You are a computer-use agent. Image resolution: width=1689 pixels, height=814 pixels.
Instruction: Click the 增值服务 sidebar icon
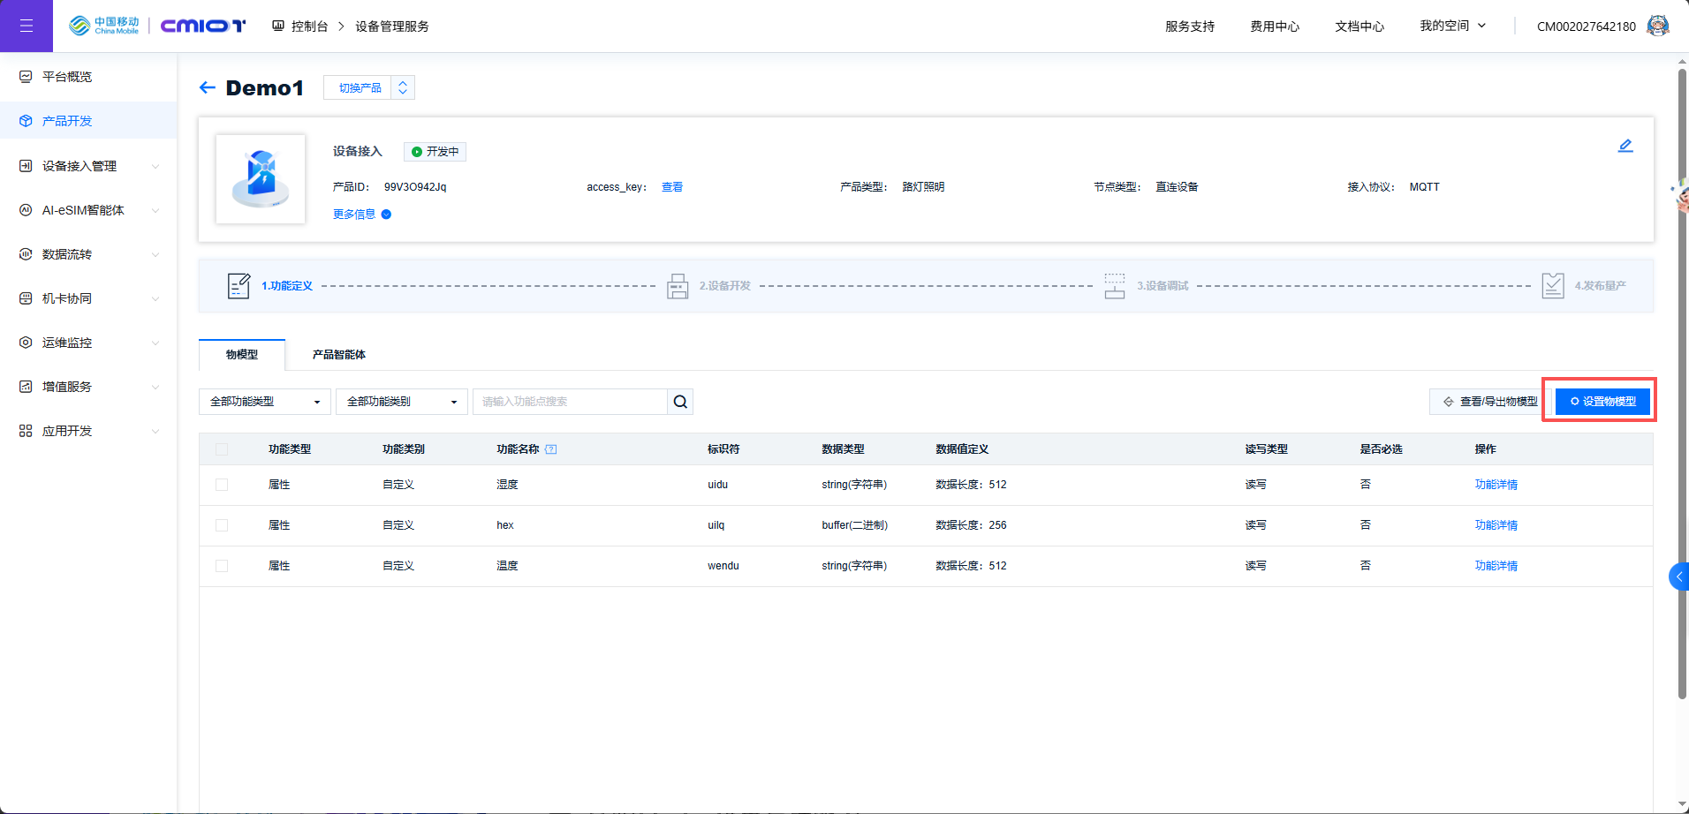26,387
